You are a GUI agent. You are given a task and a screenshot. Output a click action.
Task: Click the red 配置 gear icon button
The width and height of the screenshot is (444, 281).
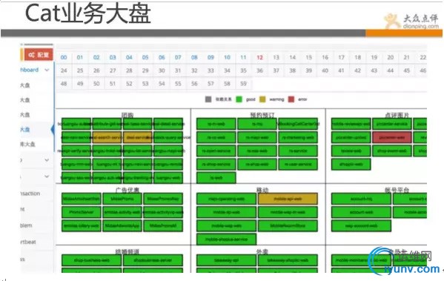coord(39,55)
